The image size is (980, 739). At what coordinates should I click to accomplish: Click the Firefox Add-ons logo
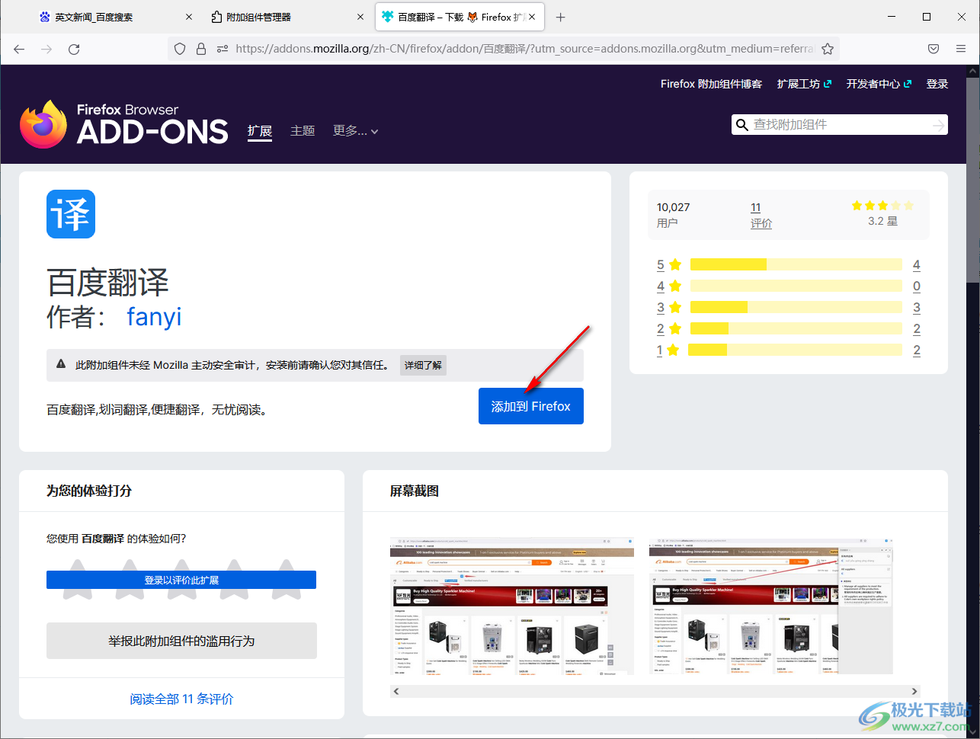point(123,123)
